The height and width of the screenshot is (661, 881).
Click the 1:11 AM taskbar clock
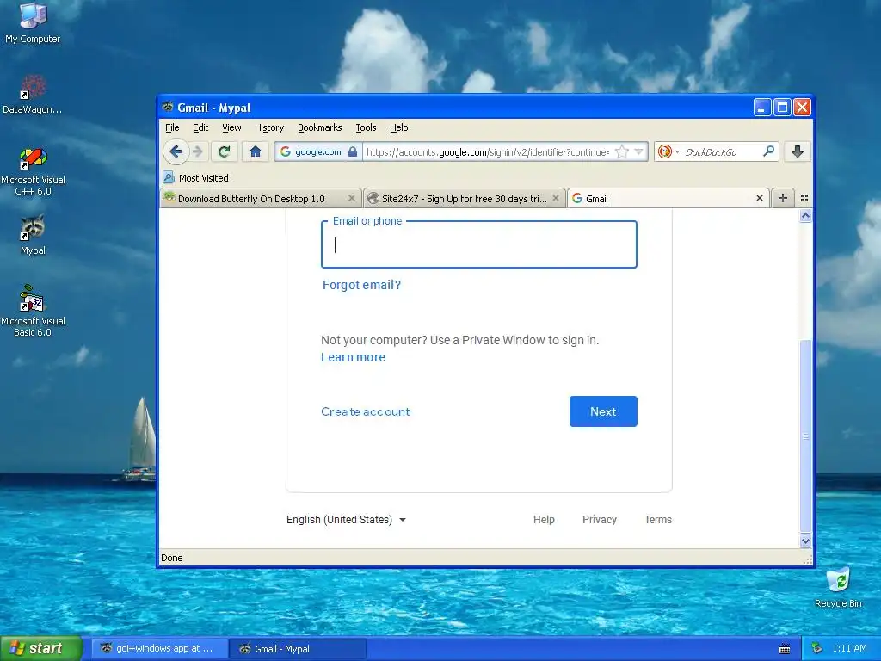(849, 648)
